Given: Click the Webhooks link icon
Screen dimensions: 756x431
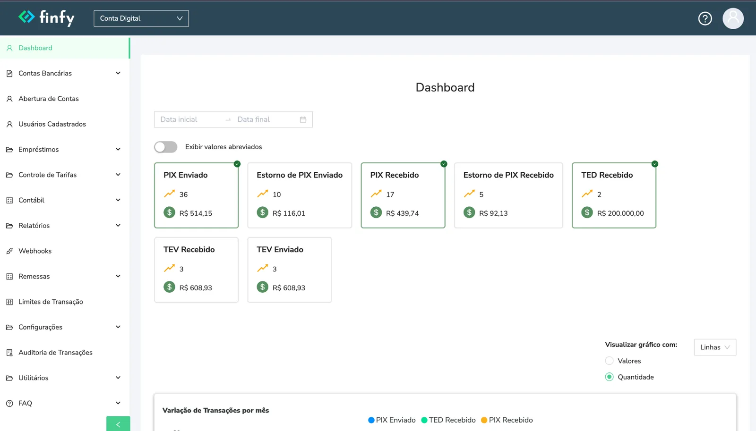Looking at the screenshot, I should tap(9, 251).
